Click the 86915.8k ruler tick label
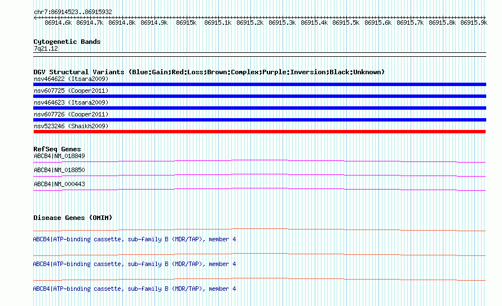 coord(442,22)
